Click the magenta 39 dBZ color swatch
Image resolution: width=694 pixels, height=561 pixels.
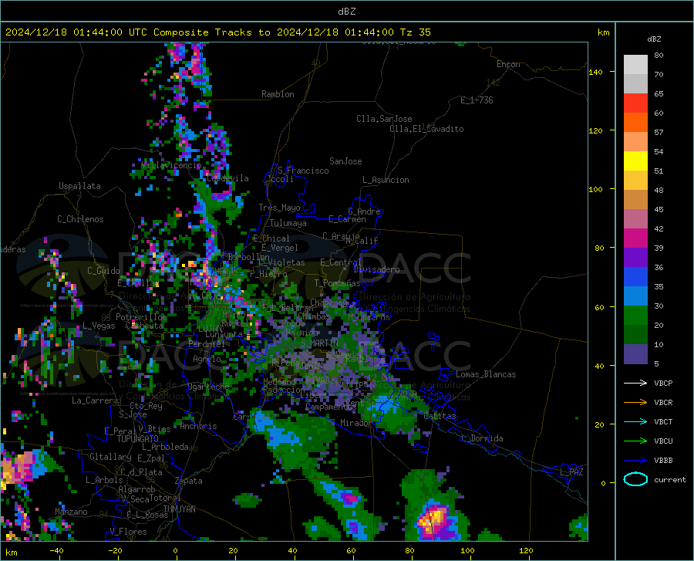tap(635, 238)
